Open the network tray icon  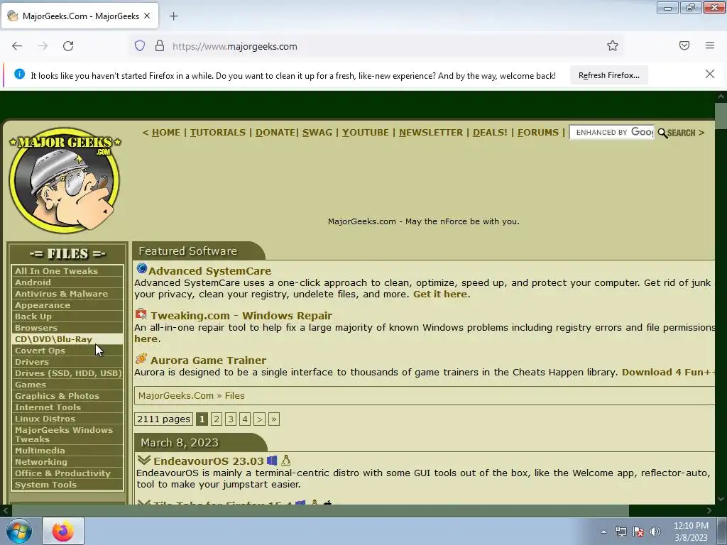[621, 532]
